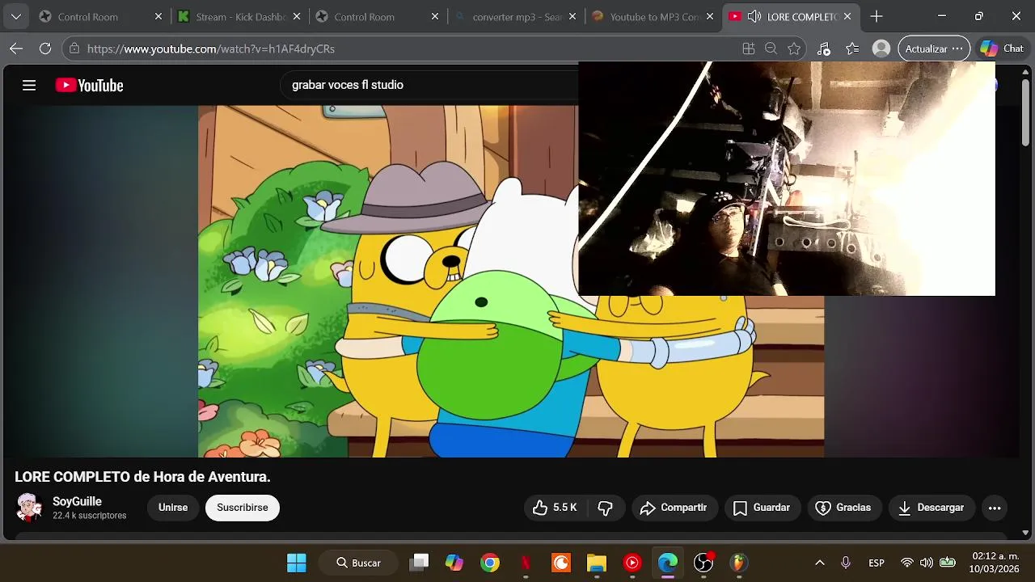Dislike the video with thumbs down
Image resolution: width=1035 pixels, height=582 pixels.
[x=605, y=508]
